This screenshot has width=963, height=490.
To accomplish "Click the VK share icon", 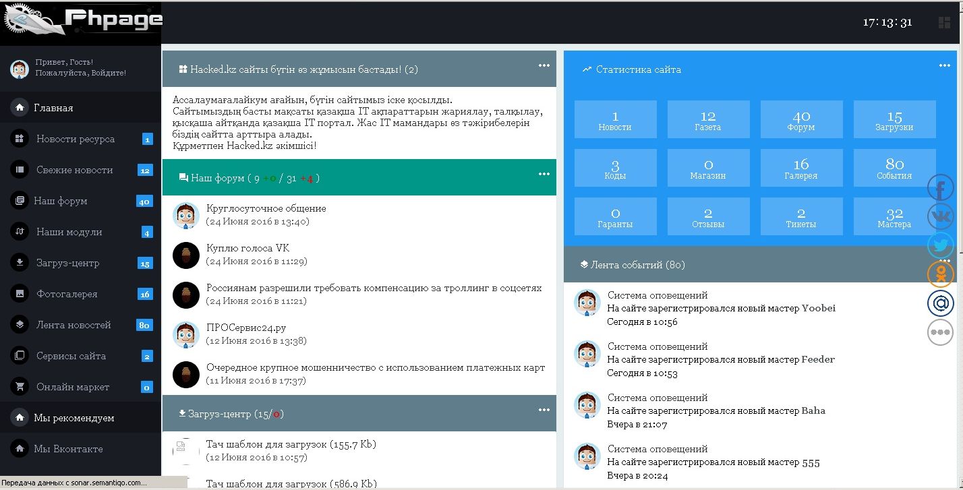I will pos(941,216).
